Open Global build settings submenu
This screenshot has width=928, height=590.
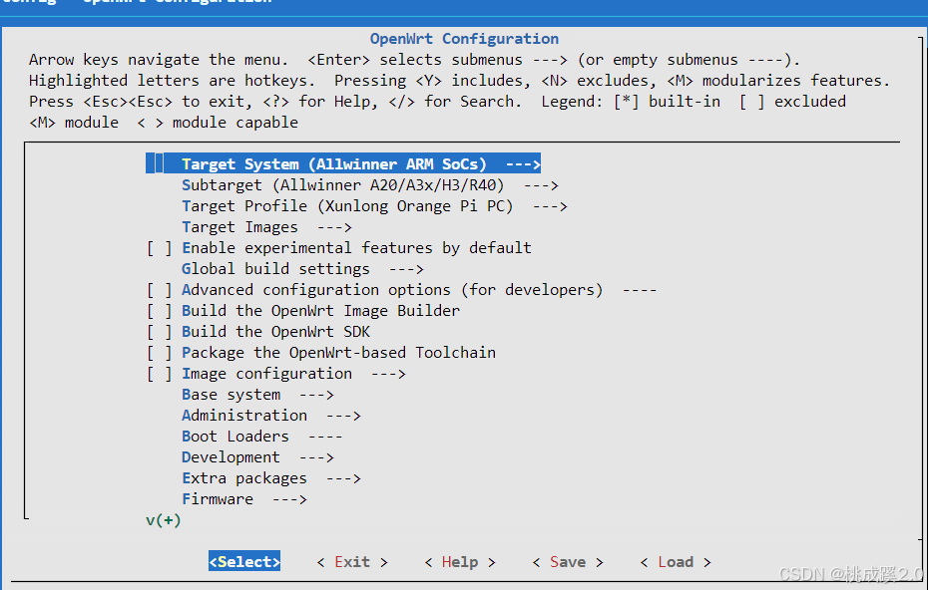point(302,269)
